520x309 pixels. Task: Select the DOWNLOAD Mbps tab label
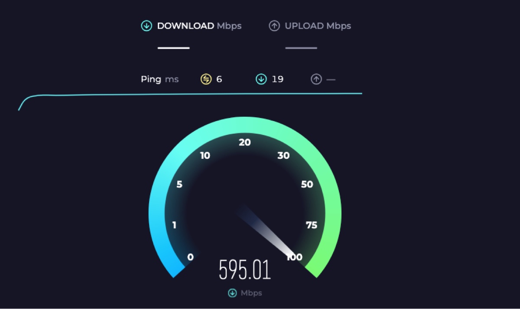199,26
